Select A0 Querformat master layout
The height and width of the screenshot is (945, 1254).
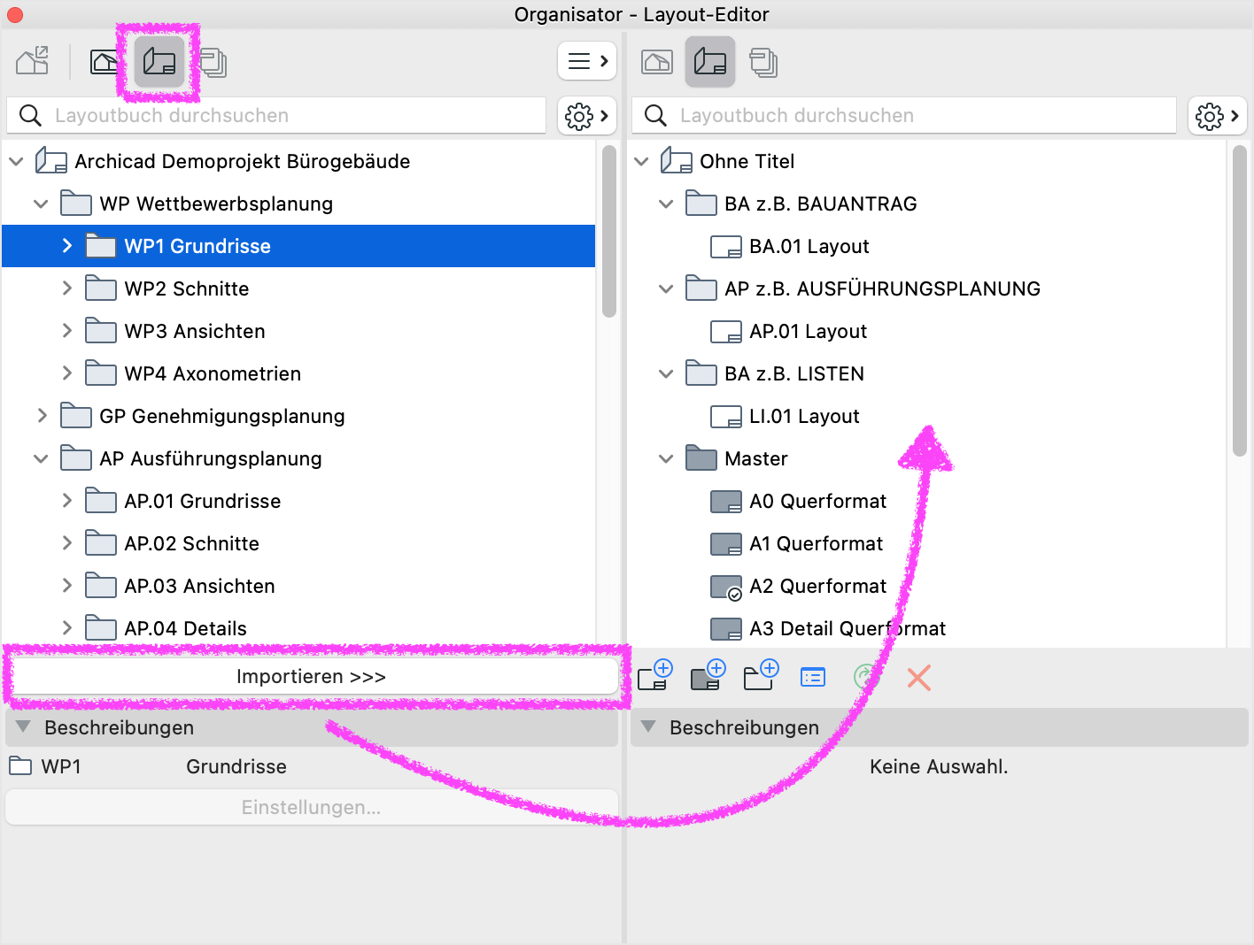pos(927,501)
